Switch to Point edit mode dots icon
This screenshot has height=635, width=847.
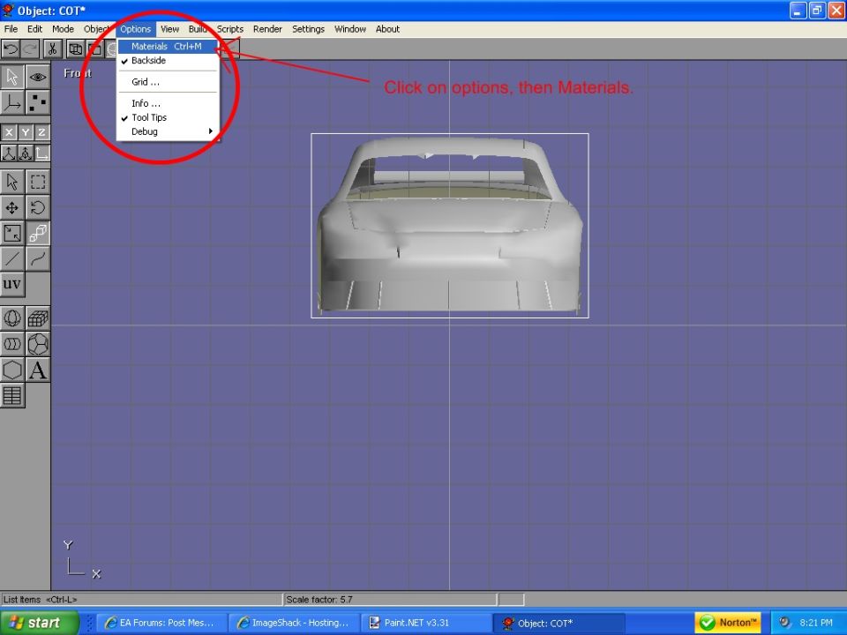click(38, 102)
